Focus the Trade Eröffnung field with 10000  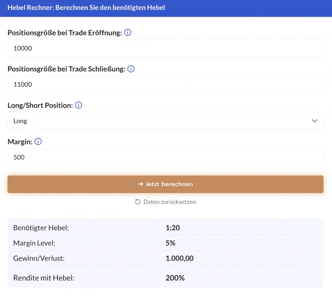click(165, 48)
